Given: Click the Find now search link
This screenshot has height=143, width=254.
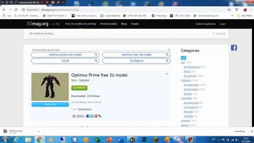Looking at the screenshot, I should (x=221, y=33).
